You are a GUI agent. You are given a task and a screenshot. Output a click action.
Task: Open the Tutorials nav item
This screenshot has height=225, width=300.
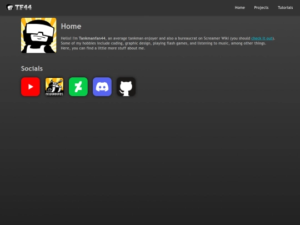pyautogui.click(x=285, y=7)
